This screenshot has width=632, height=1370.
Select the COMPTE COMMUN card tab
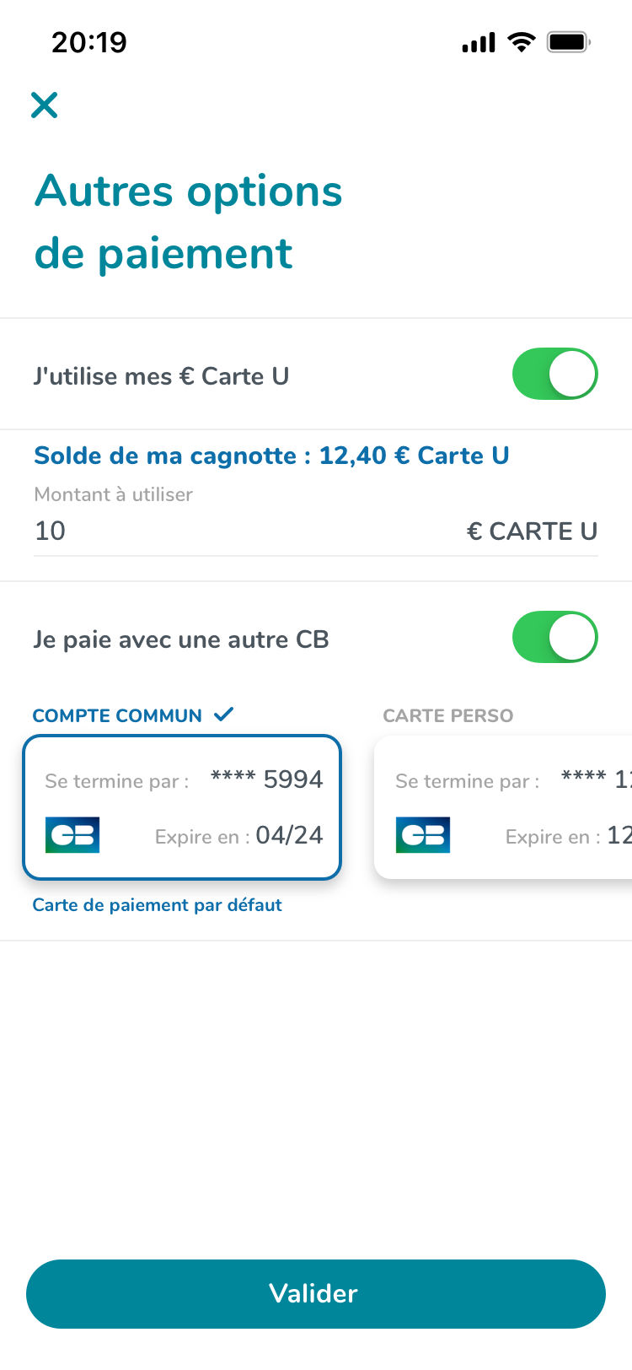(116, 714)
